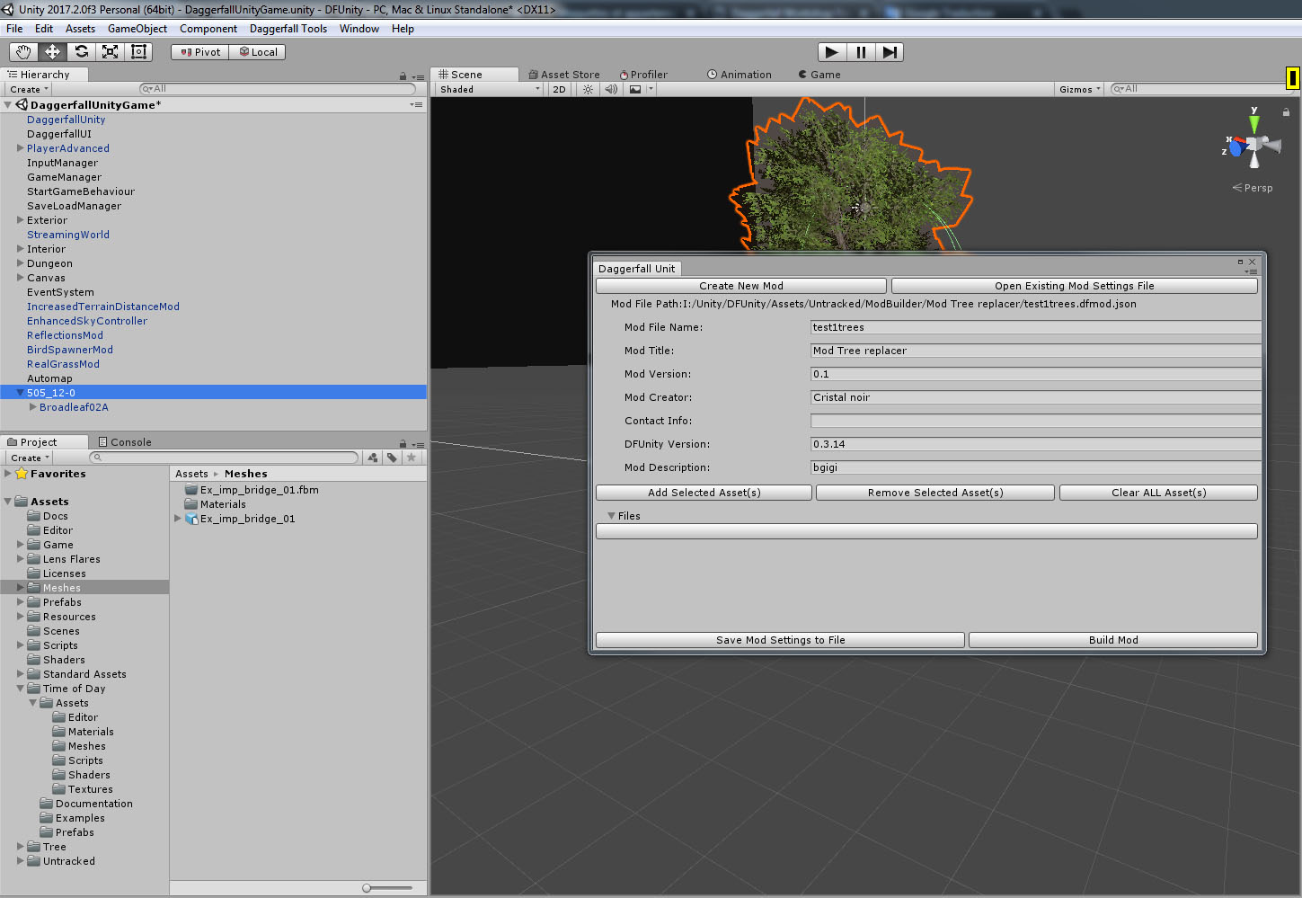Open the GameObject menu
Screen dimensions: 1302x898
137,29
